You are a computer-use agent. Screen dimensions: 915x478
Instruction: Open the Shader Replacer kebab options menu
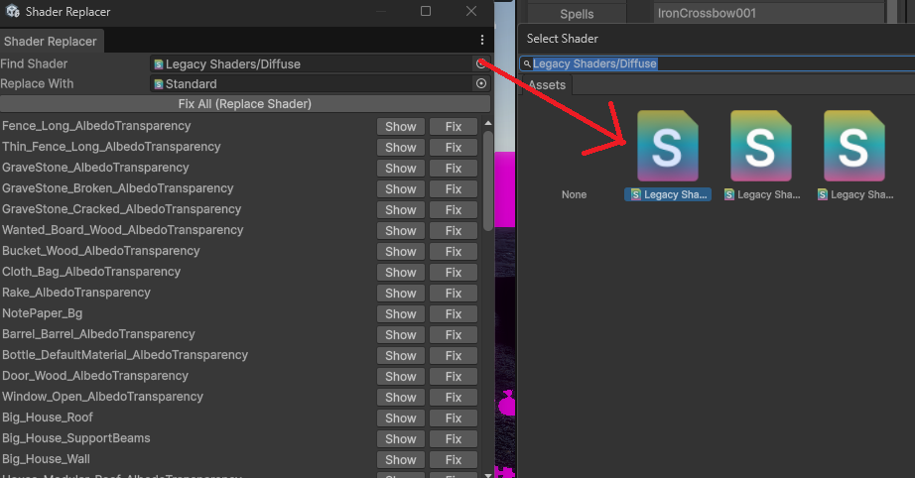(x=482, y=40)
